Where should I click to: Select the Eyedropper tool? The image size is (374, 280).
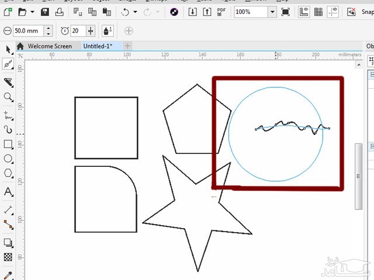point(8,275)
